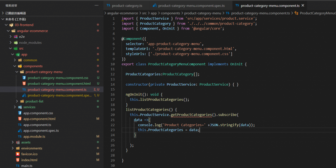336x168 pixels.
Task: Click the 03-frontend folder icon
Action: [x=11, y=25]
